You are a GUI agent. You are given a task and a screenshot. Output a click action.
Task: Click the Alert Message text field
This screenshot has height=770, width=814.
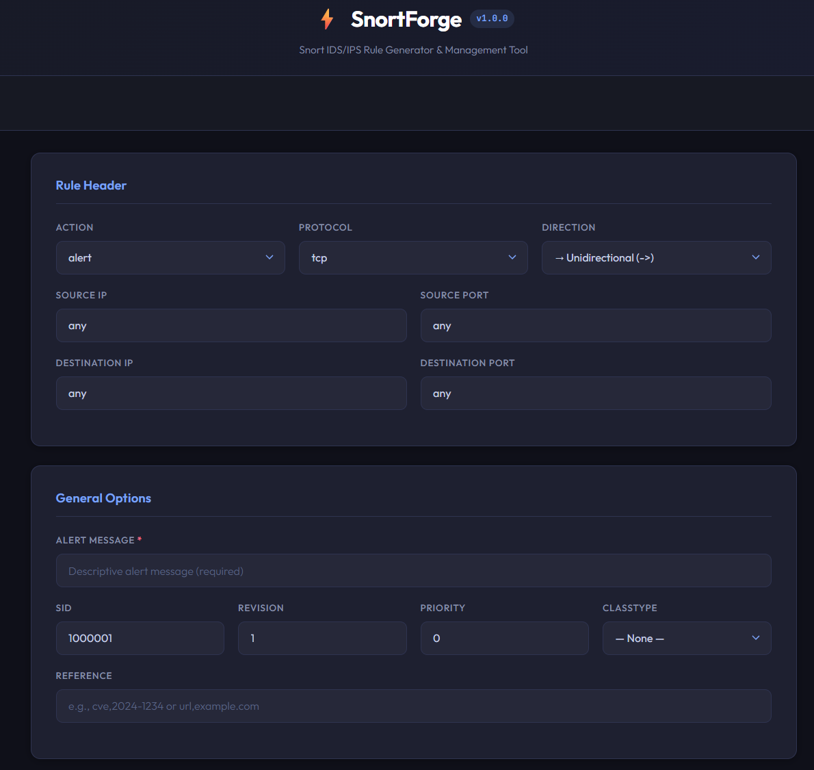(413, 571)
